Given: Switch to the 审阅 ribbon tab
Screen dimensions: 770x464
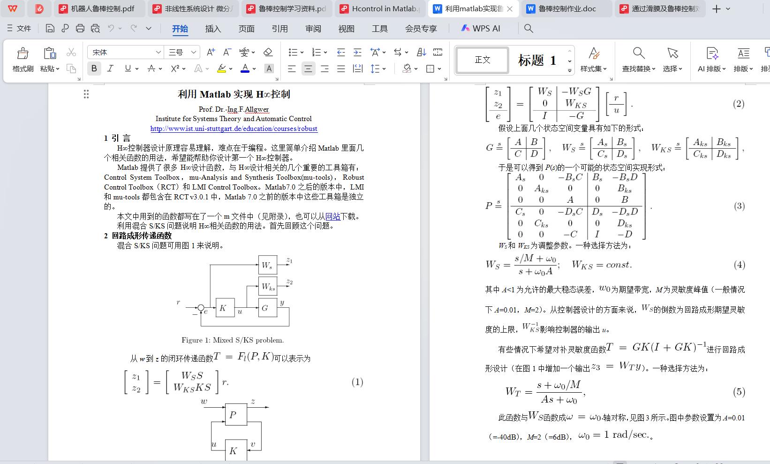Looking at the screenshot, I should click(313, 29).
